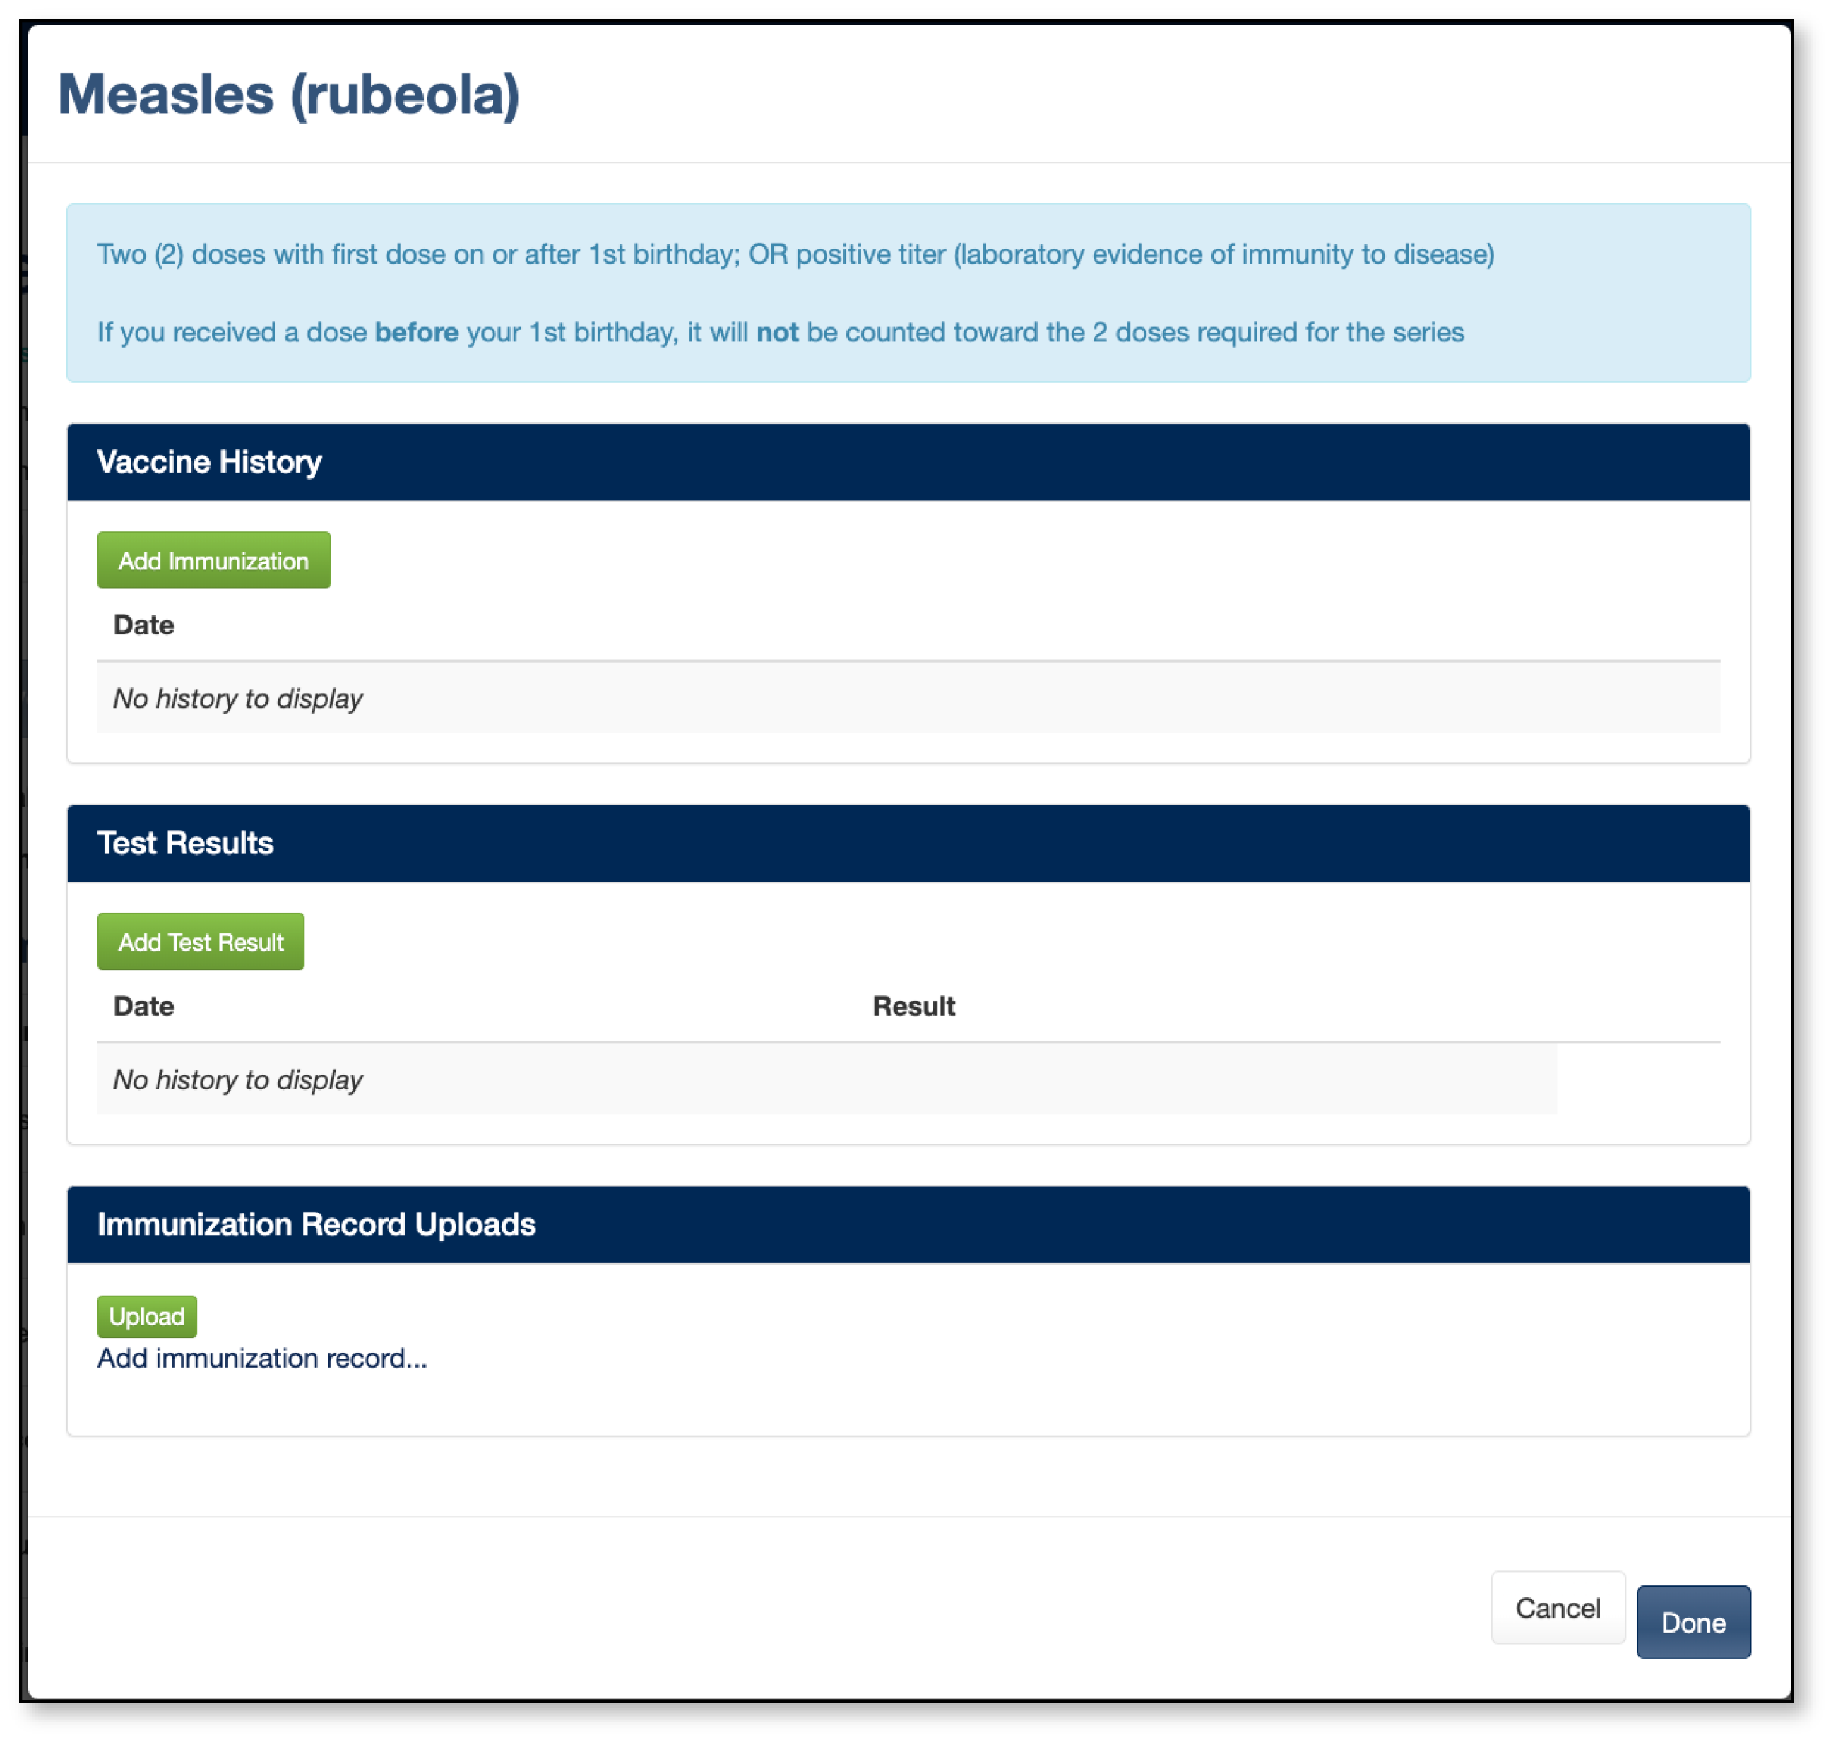Select the empty Test Results 'No history' row

pos(237,1079)
